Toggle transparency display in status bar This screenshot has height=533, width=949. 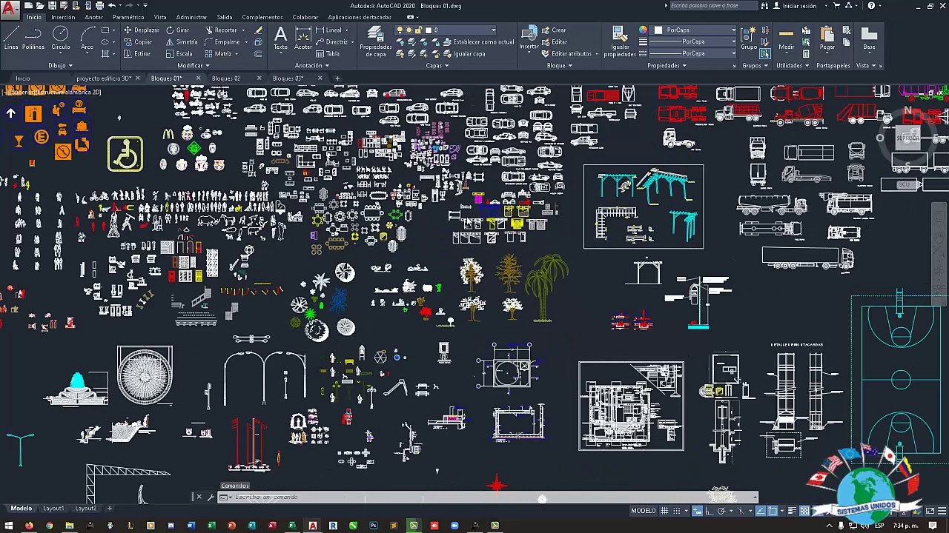coord(803,511)
